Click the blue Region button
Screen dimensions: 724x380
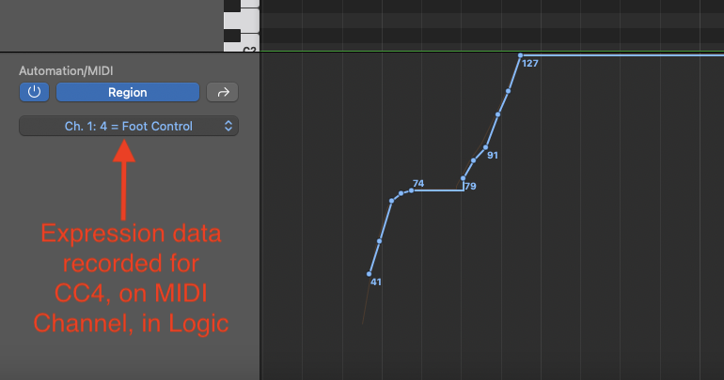[128, 92]
